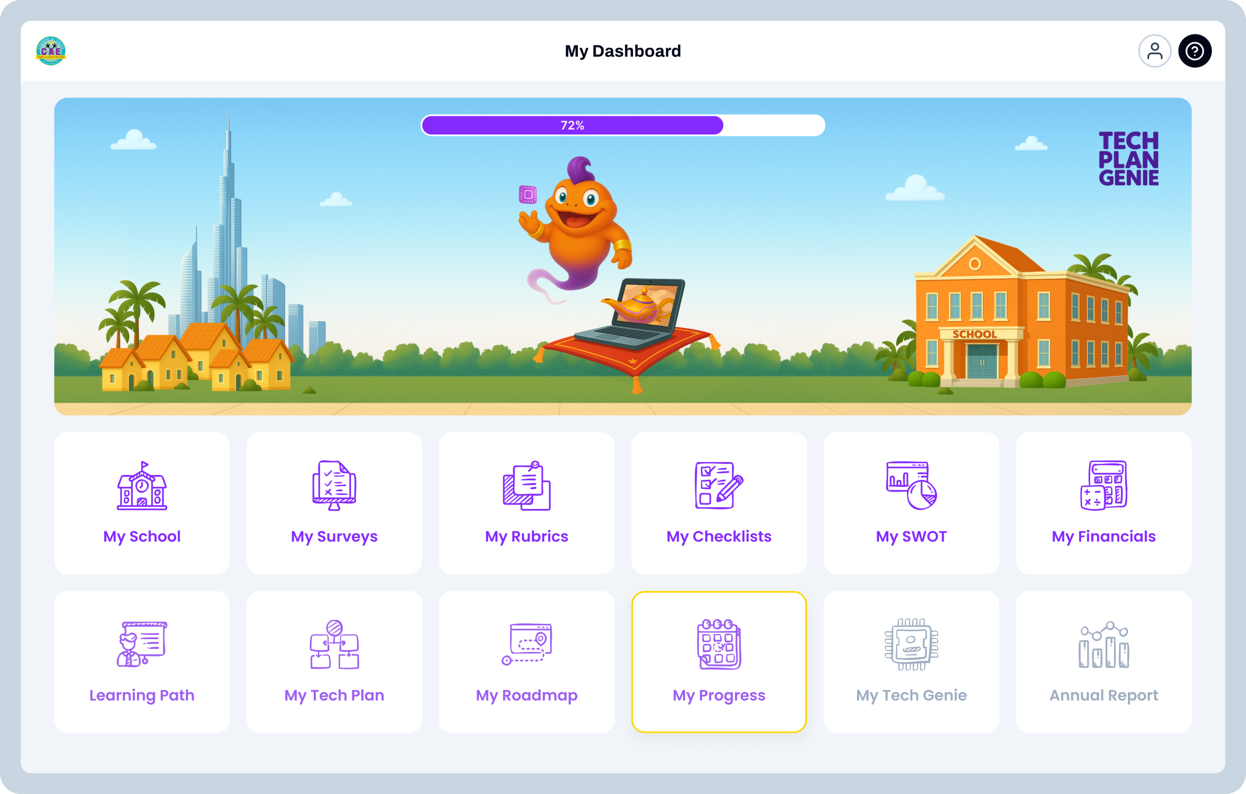
Task: Click the My Roadmap label text
Action: click(526, 695)
